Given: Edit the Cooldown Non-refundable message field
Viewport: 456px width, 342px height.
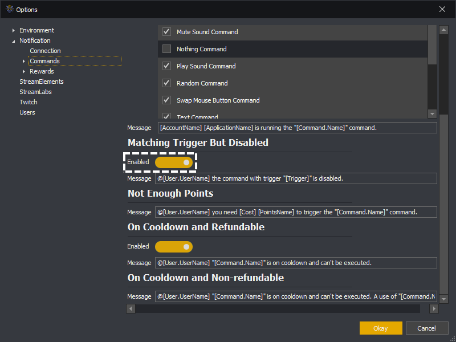Looking at the screenshot, I should coord(296,296).
